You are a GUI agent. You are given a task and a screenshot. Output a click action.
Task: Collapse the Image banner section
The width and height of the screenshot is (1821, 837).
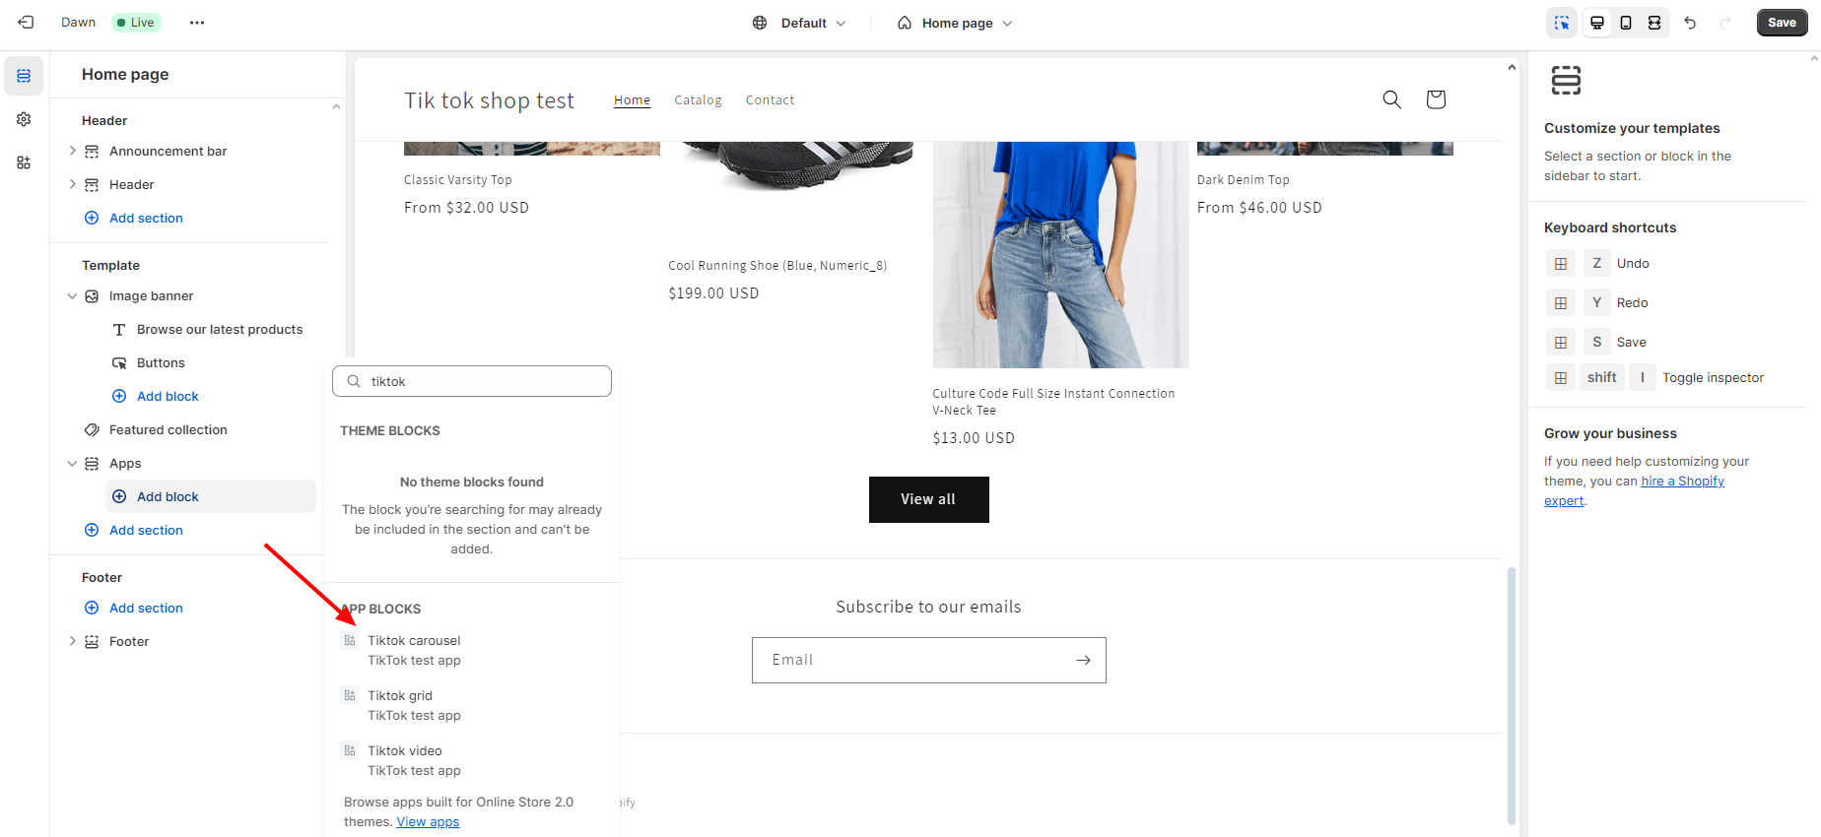point(72,295)
